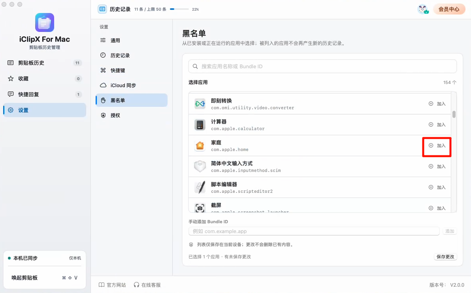
Task: Click the 剪贴板历史 list icon
Action: (x=11, y=63)
